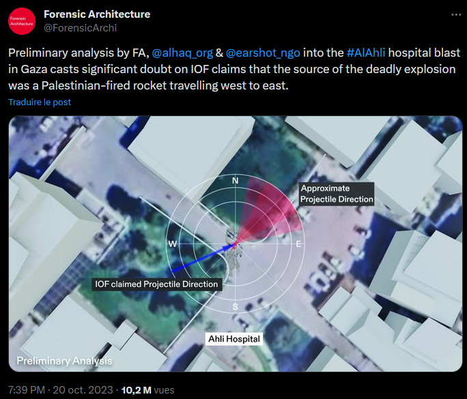This screenshot has width=467, height=399.
Task: Click the E marker on the compass
Action: click(298, 244)
